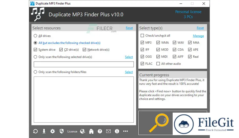Image resolution: width=239 pixels, height=138 pixels.
Task: Check the All other audio checkbox
Action: 158,64
